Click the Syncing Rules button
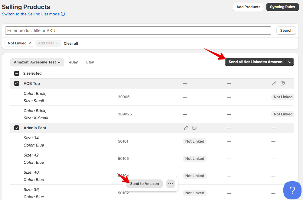303x200 pixels. pos(282,7)
